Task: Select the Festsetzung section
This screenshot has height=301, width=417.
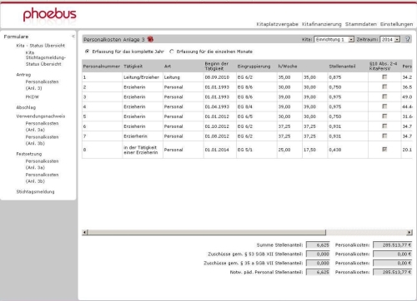Action: (29, 154)
